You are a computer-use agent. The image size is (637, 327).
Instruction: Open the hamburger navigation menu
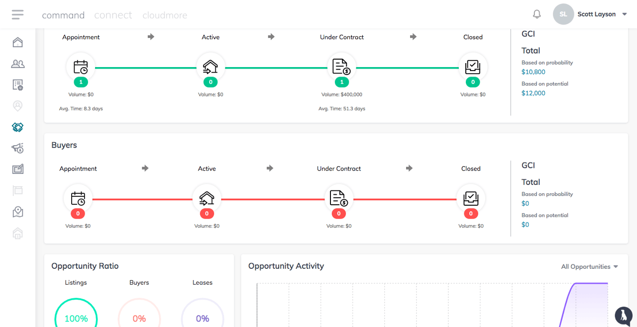pos(18,14)
